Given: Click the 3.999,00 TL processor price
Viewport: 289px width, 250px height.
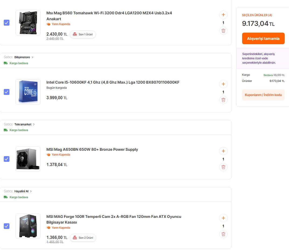Looking at the screenshot, I should coord(57,98).
